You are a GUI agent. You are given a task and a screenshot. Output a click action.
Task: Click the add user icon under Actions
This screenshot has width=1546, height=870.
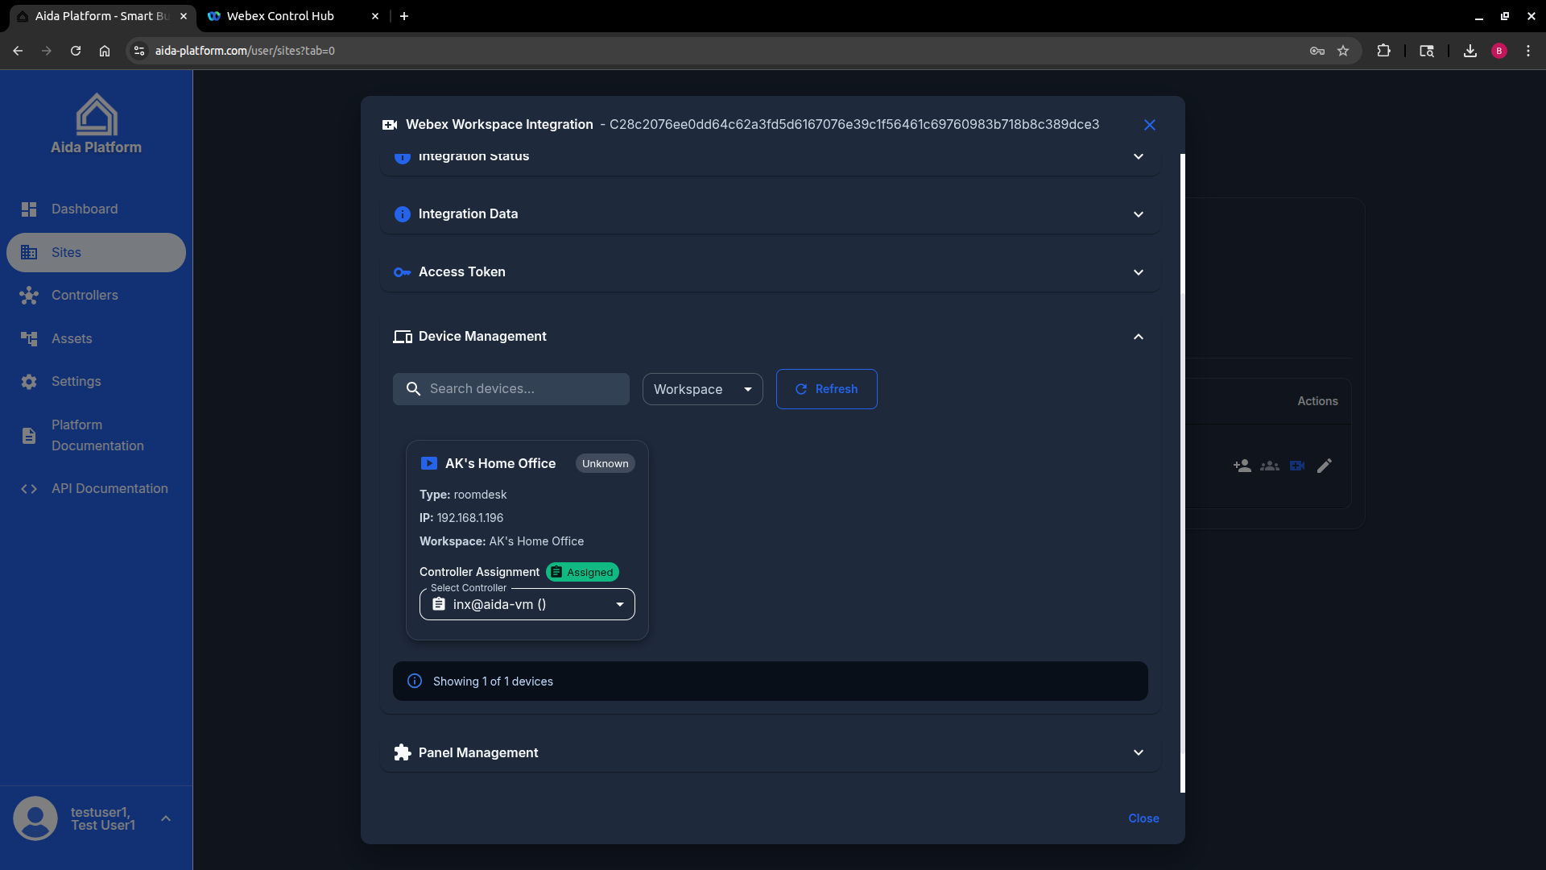click(1242, 466)
